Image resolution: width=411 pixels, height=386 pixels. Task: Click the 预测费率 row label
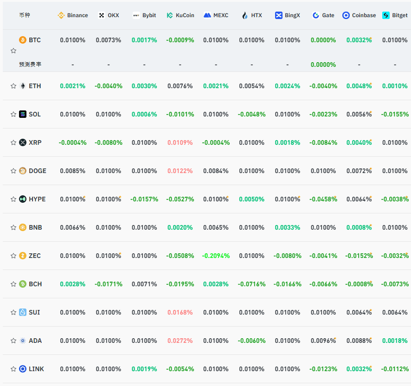point(30,64)
